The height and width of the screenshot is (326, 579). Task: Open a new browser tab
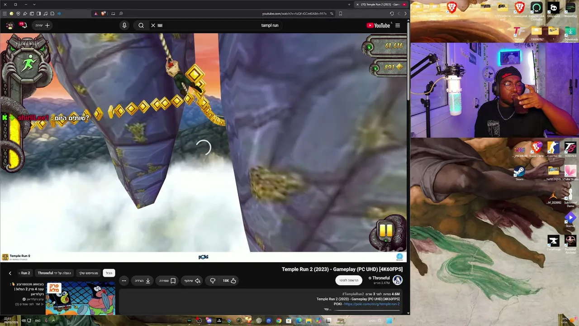[x=349, y=5]
